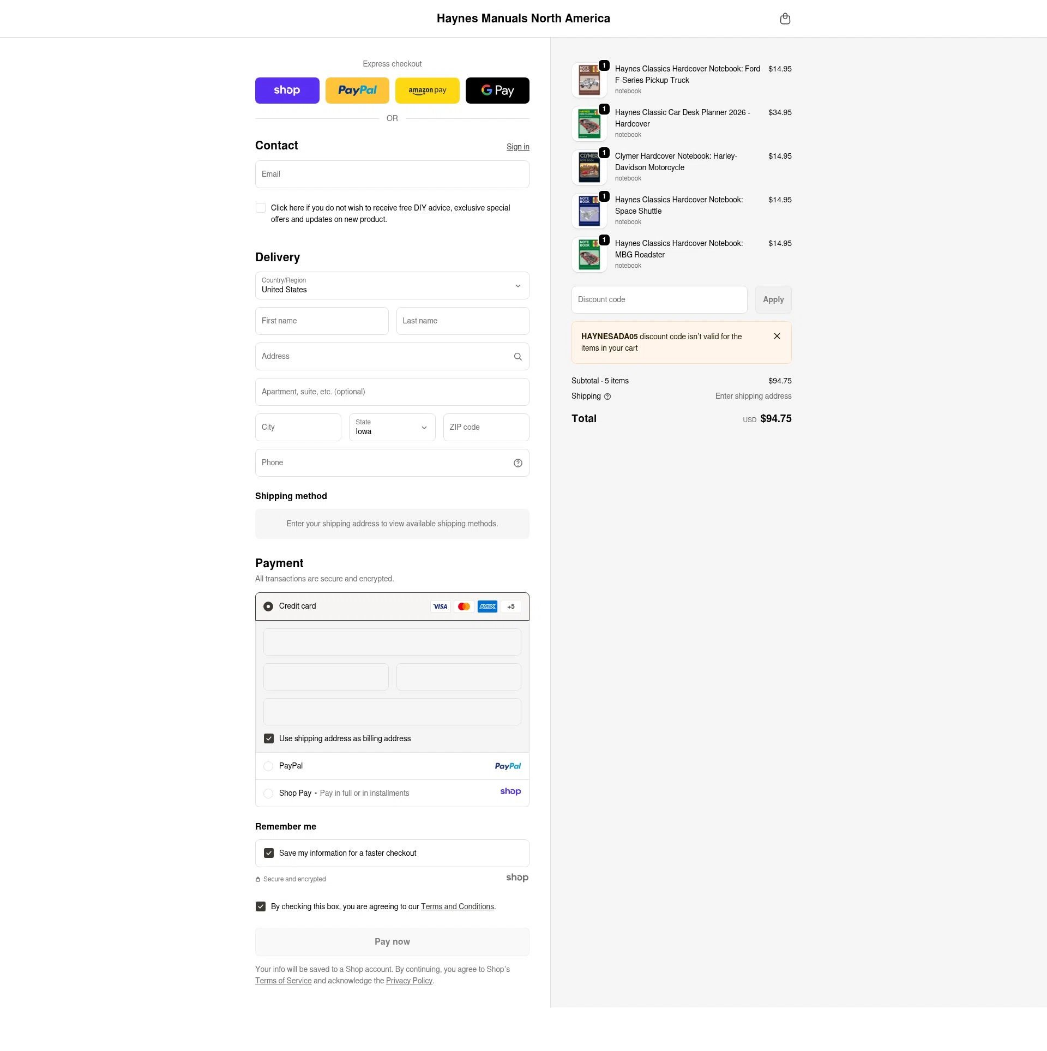Pay with Shop express checkout
Image resolution: width=1047 pixels, height=1051 pixels.
(287, 90)
